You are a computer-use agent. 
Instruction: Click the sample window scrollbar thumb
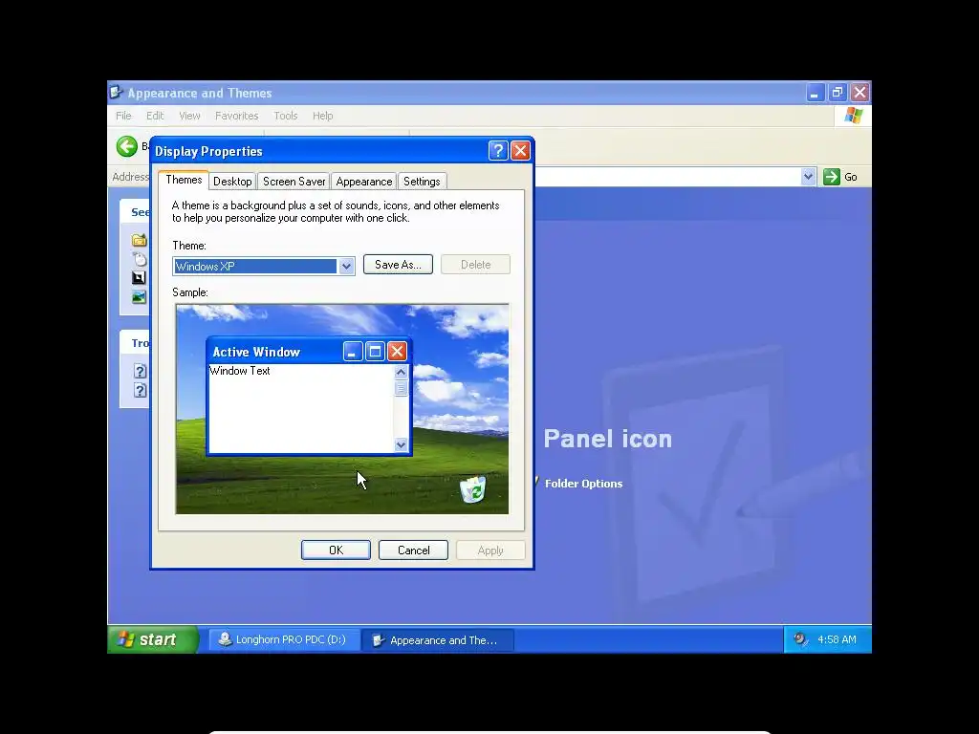401,388
